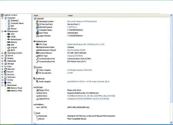Viewport: 173px width, 125px height.
Task: Expand the Software tree node
Action: 2,77
